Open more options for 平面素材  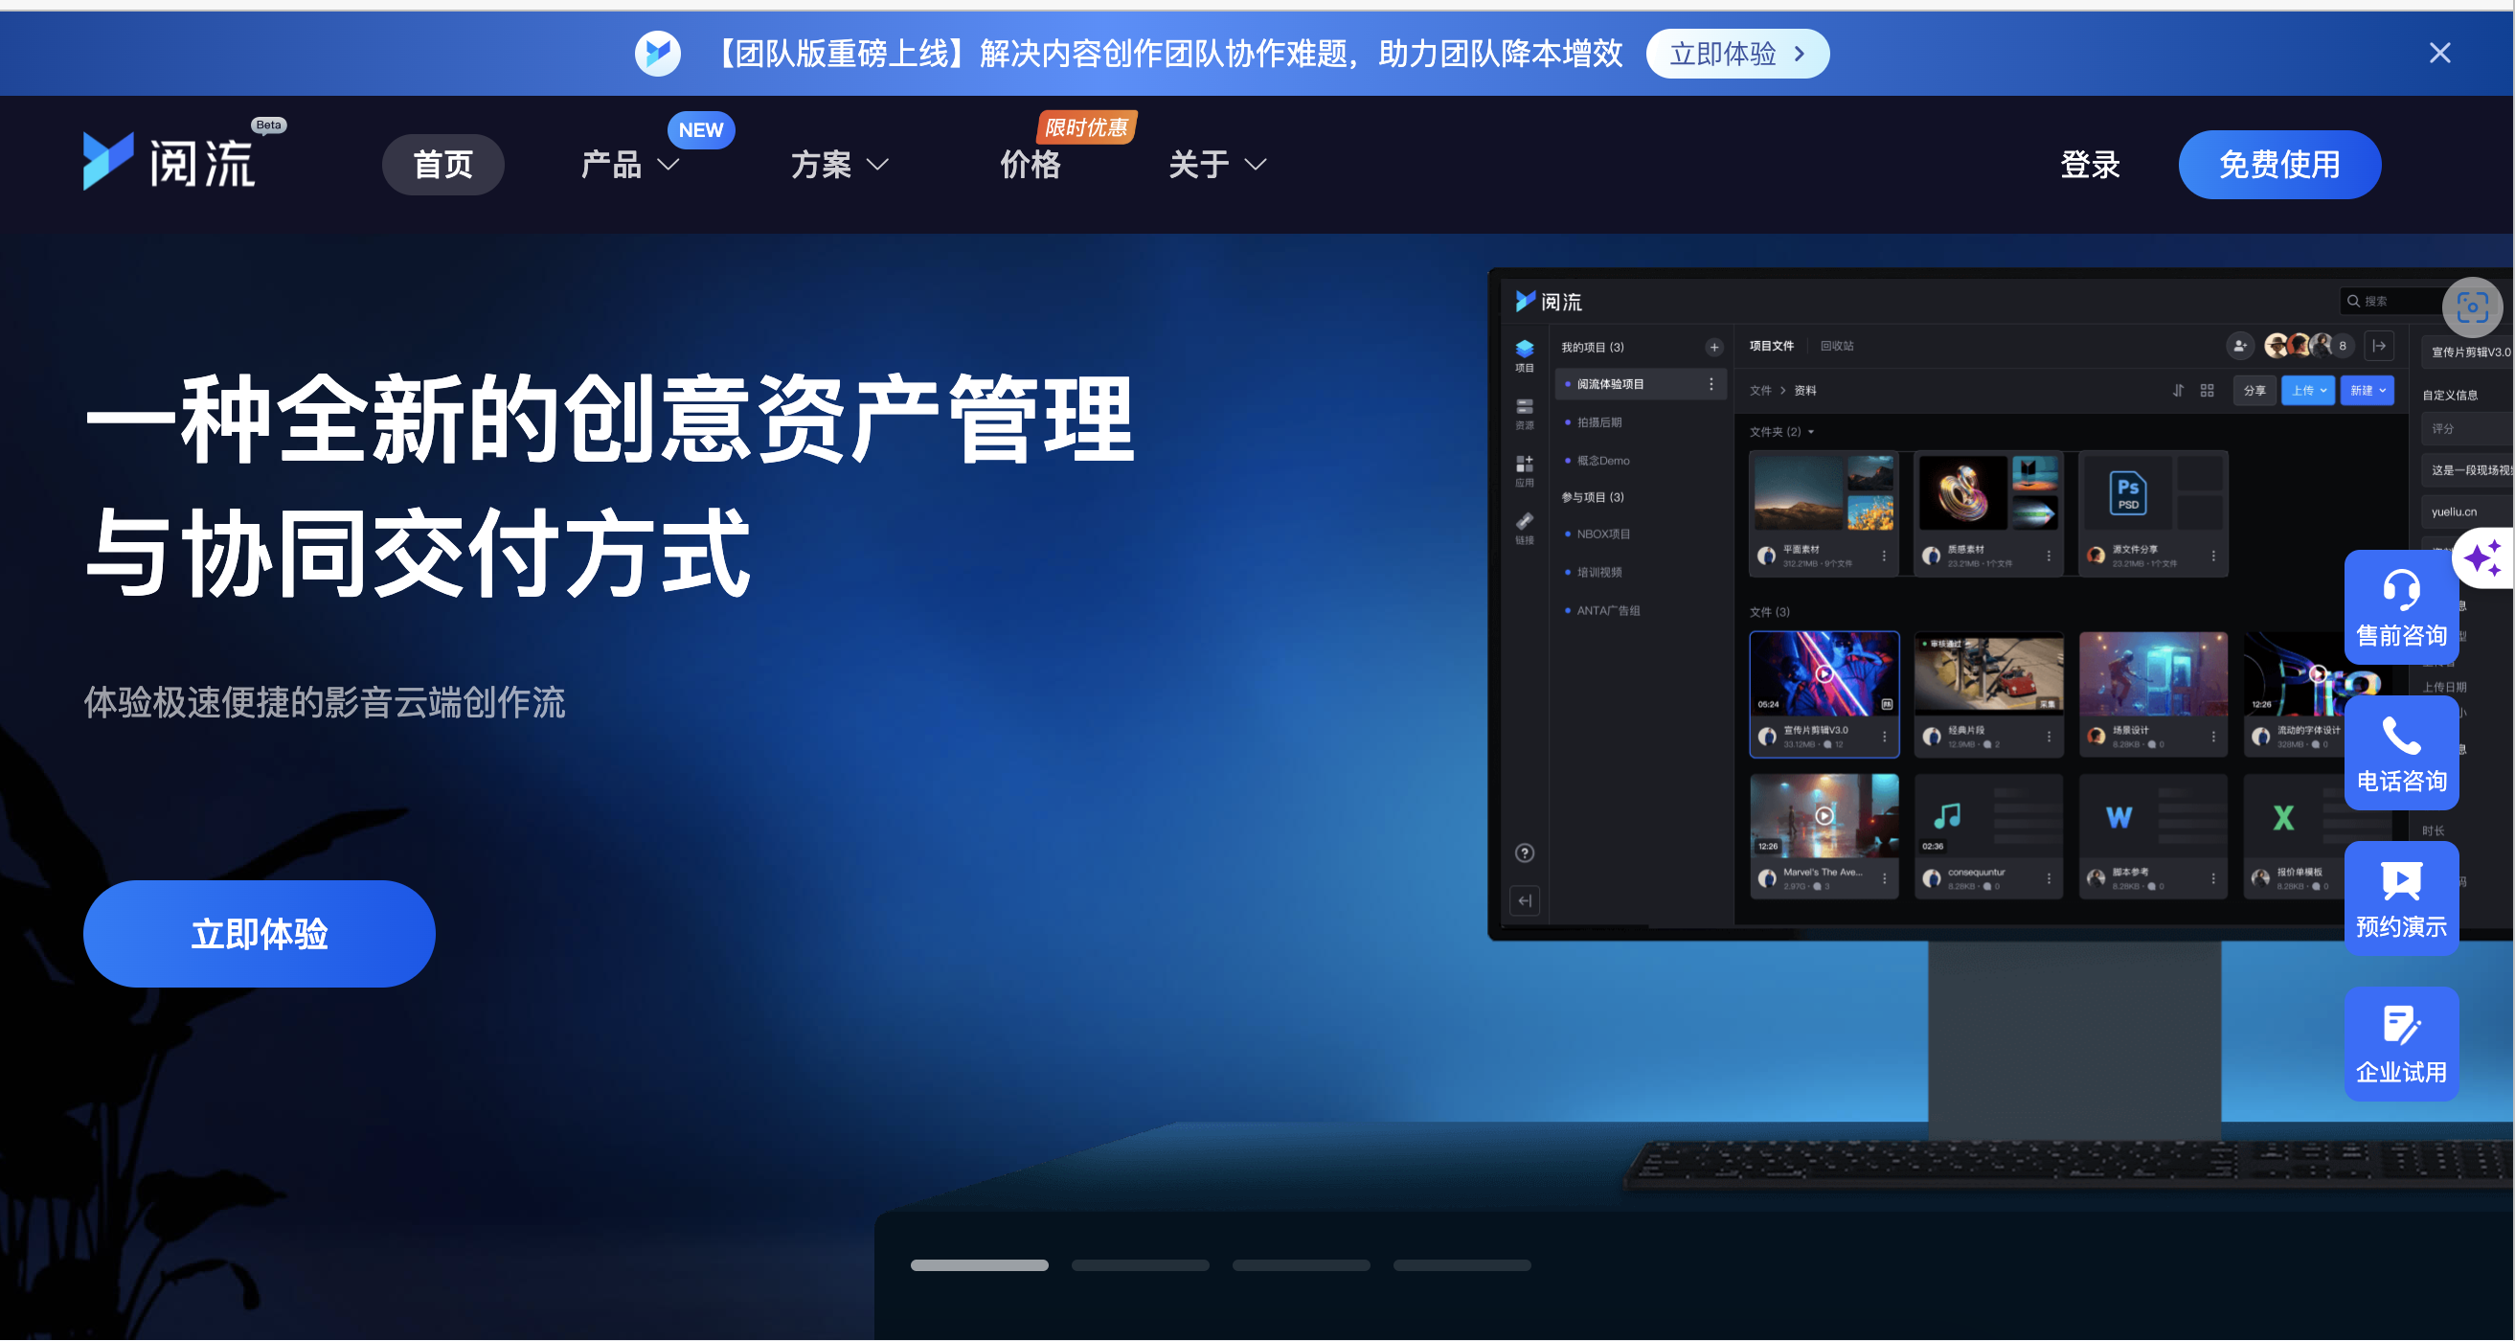pyautogui.click(x=1883, y=556)
